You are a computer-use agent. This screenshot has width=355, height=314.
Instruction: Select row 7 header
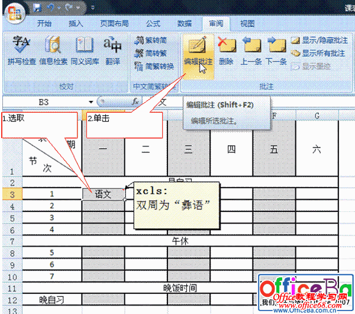(x=12, y=241)
